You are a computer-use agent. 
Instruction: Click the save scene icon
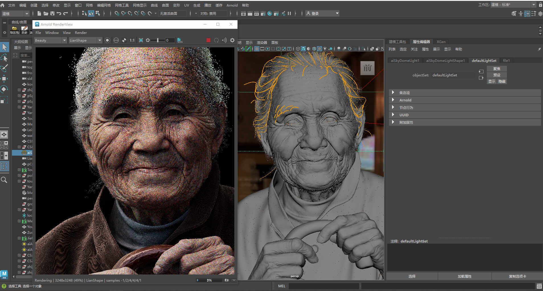click(52, 13)
